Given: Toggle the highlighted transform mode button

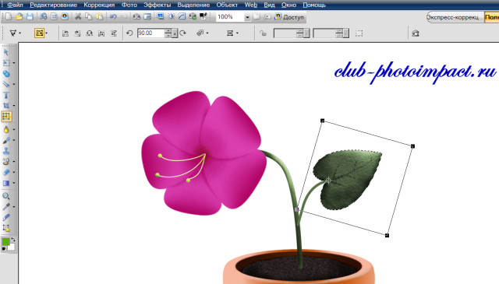Looking at the screenshot, I should pos(40,33).
